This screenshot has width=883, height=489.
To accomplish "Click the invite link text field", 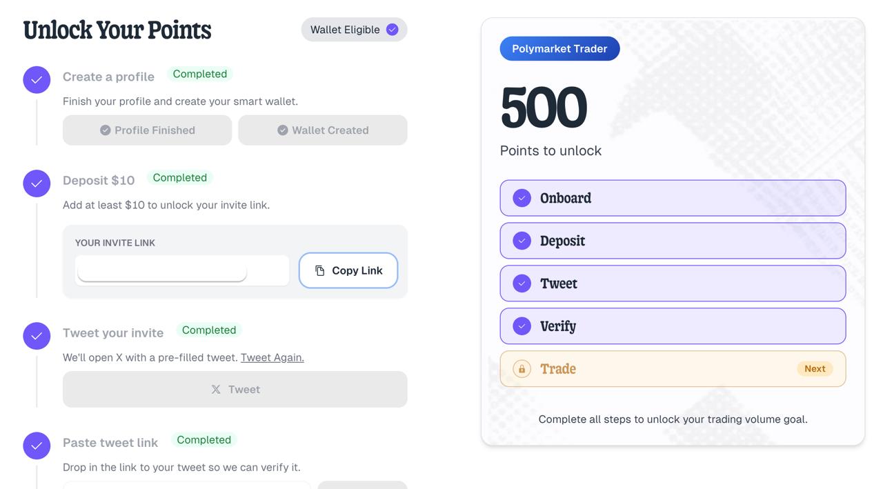I will click(182, 270).
